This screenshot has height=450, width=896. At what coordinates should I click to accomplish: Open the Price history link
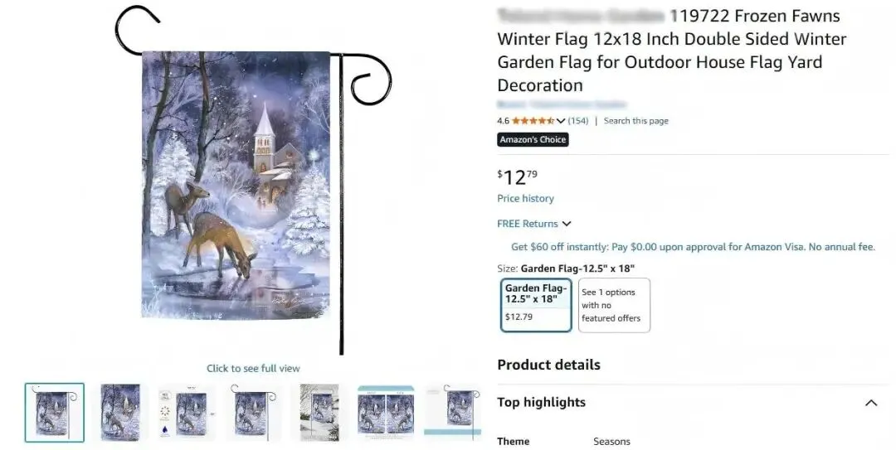point(525,199)
